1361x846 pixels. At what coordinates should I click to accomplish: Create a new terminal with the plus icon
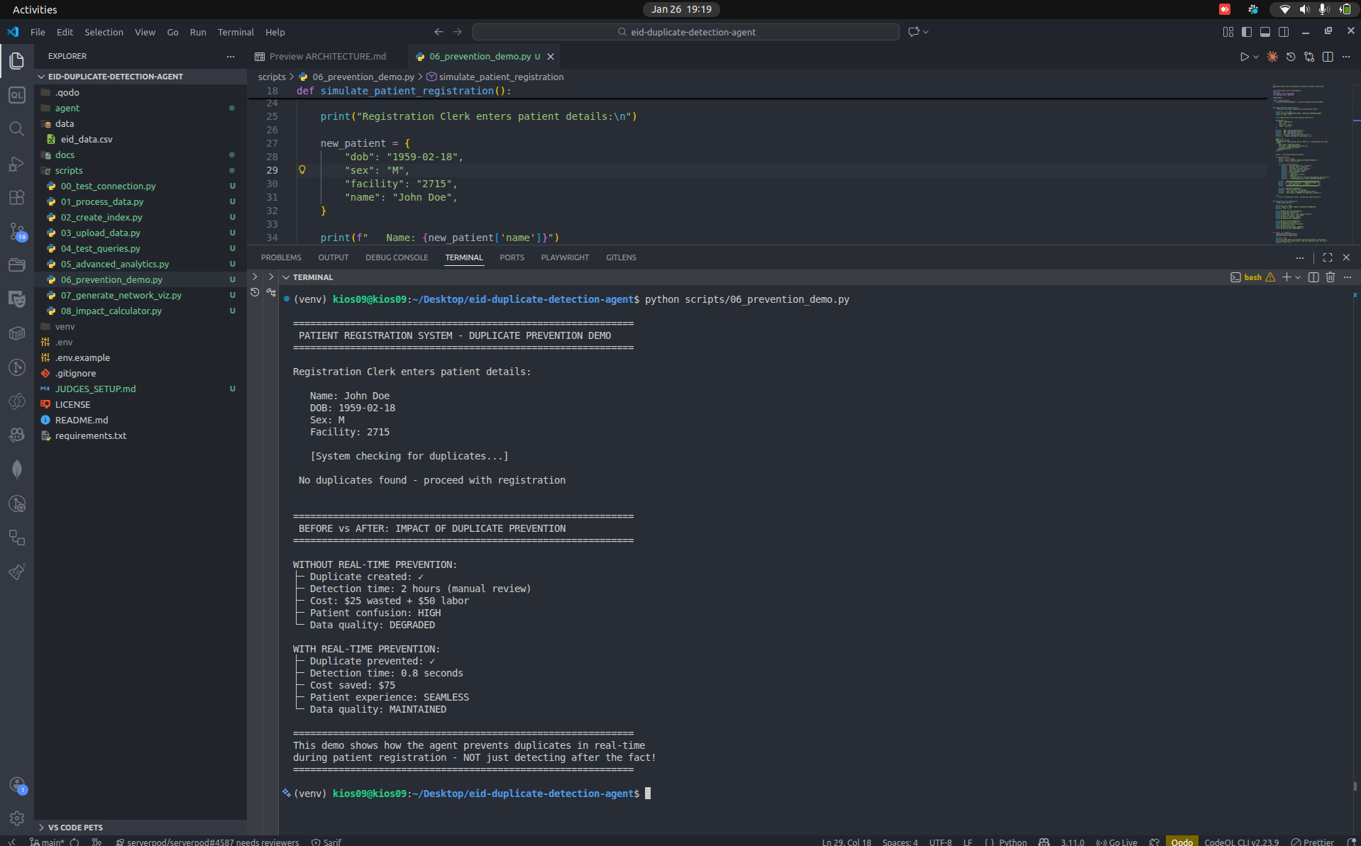1286,277
